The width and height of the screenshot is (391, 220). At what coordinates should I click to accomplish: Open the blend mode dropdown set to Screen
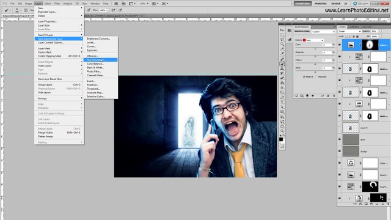coord(349,31)
